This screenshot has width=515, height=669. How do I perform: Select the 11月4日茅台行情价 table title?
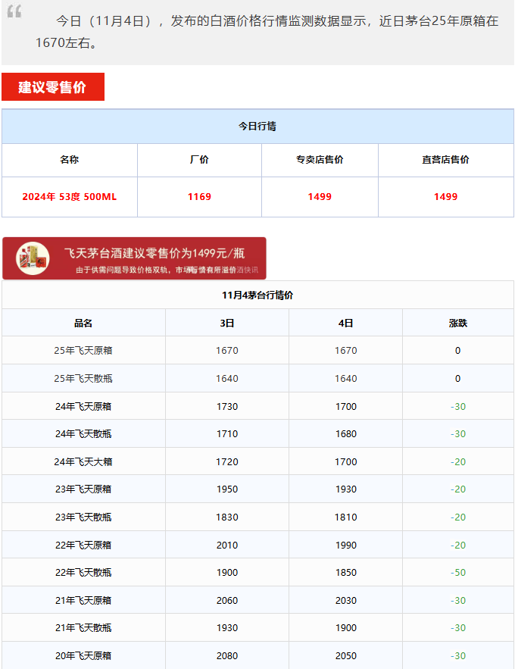click(257, 295)
